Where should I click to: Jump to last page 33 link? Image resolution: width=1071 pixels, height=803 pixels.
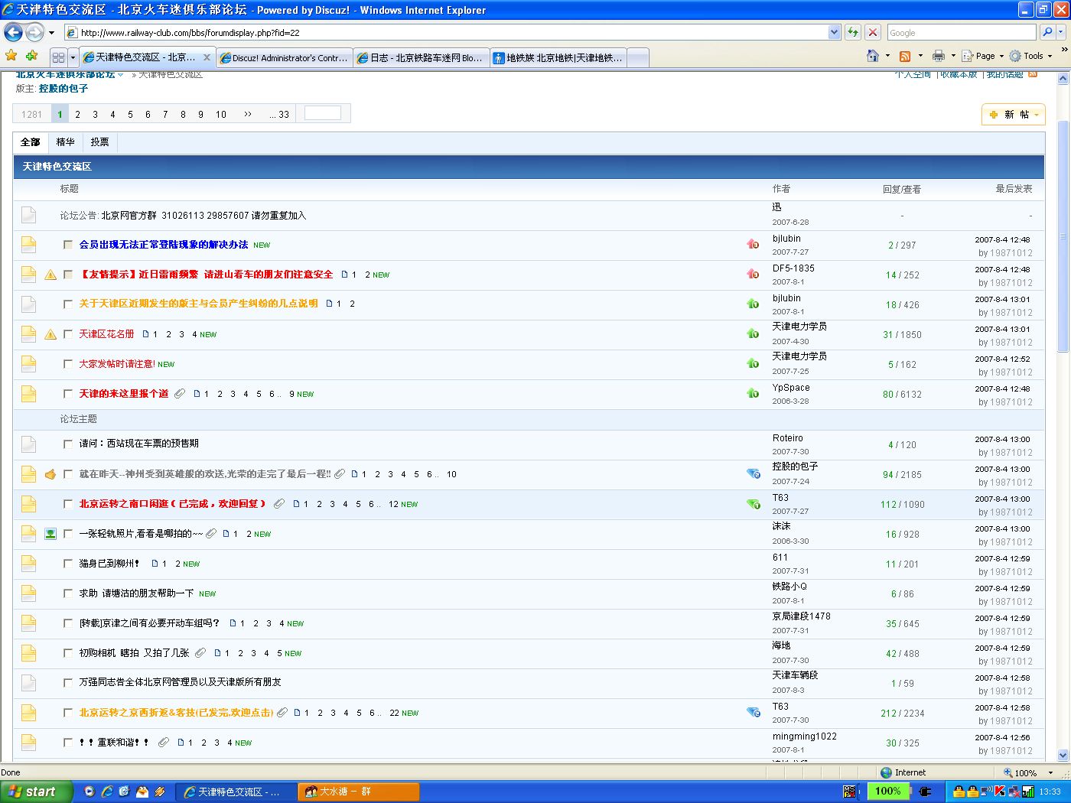(x=279, y=114)
